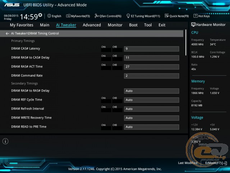Screen dimensions: 230x173
Task: Click the memory frequency 1866 MHz value
Action: point(197,93)
